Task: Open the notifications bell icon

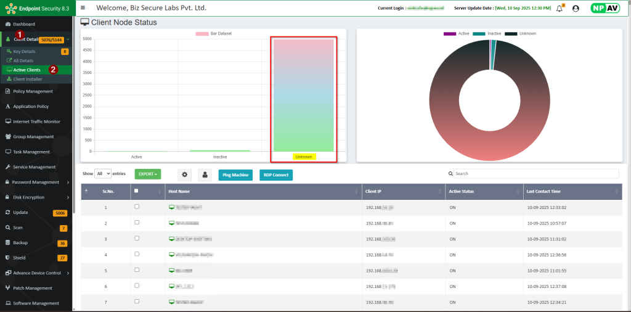Action: [x=560, y=9]
